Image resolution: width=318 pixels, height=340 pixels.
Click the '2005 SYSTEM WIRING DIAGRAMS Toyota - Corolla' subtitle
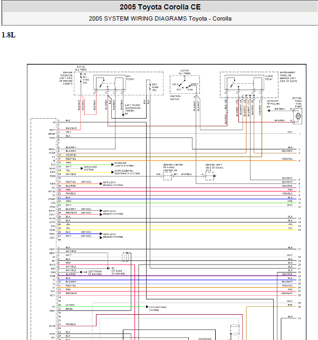pyautogui.click(x=160, y=18)
